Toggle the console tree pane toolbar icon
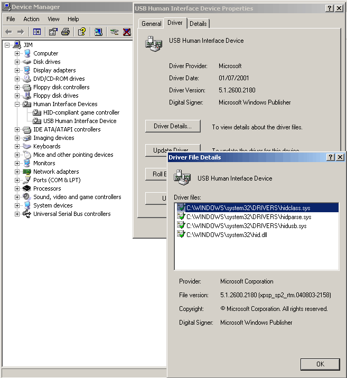 (37, 32)
